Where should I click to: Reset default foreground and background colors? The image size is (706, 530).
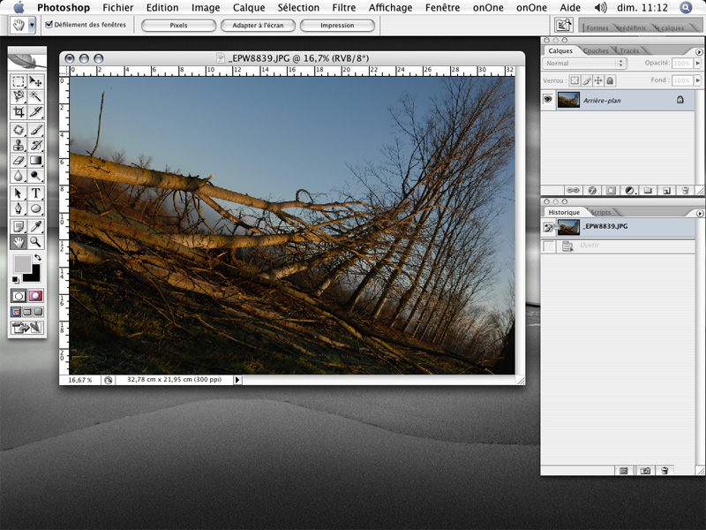pos(16,279)
